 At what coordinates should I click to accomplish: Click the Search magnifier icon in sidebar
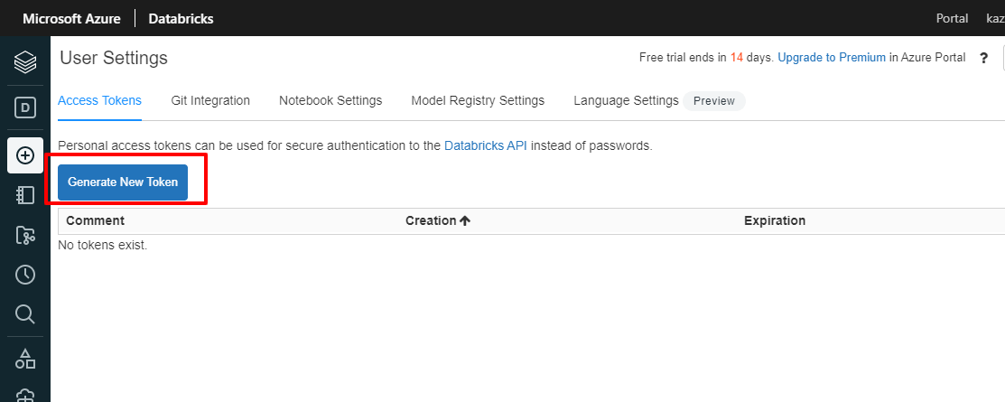point(25,314)
